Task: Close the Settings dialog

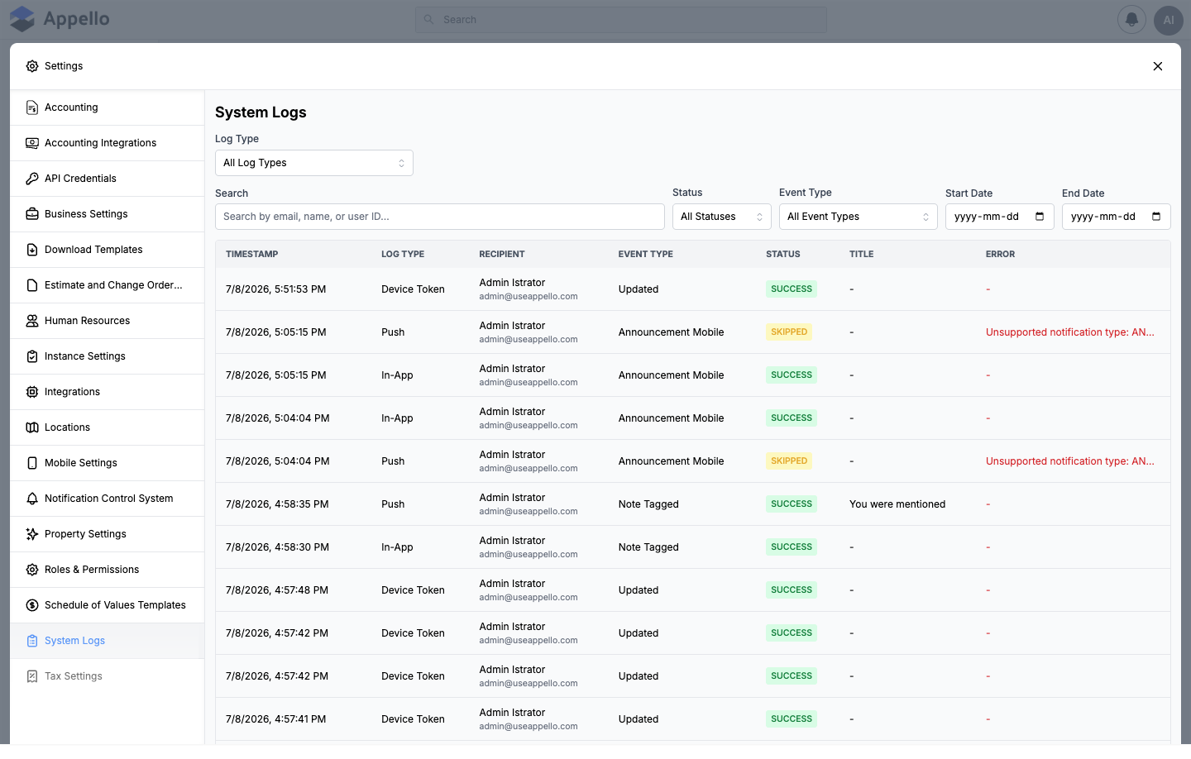Action: 1158,66
